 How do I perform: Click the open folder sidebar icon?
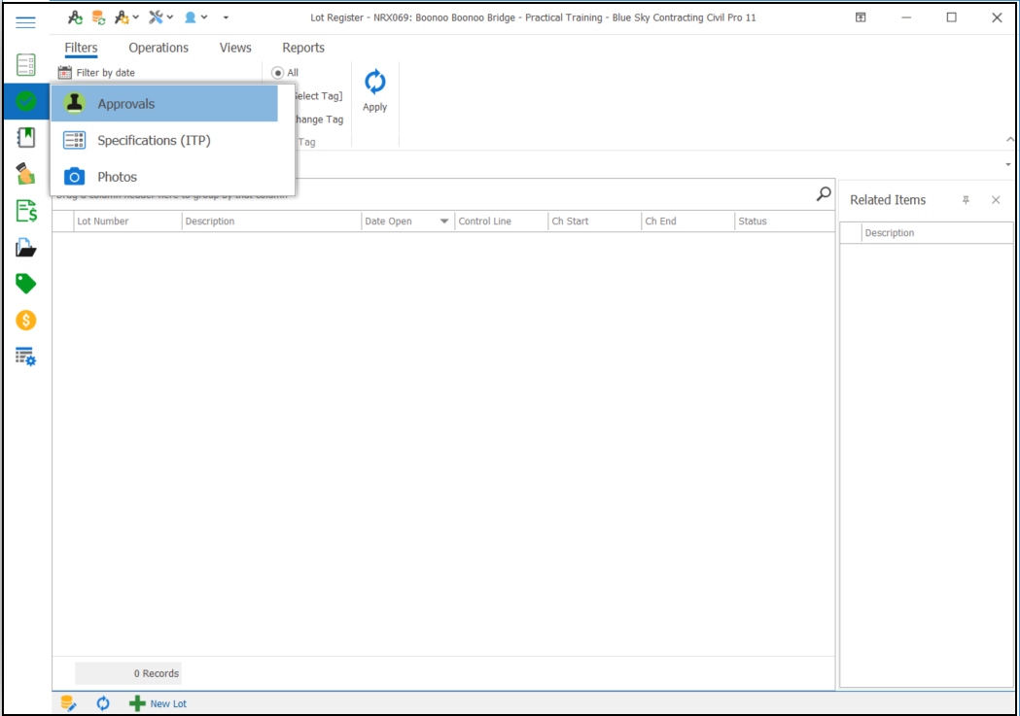pyautogui.click(x=26, y=248)
